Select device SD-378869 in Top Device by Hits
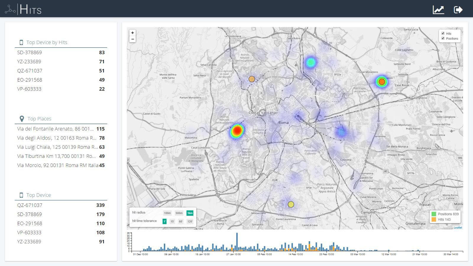Viewport: 473px width, 266px height. click(x=61, y=53)
